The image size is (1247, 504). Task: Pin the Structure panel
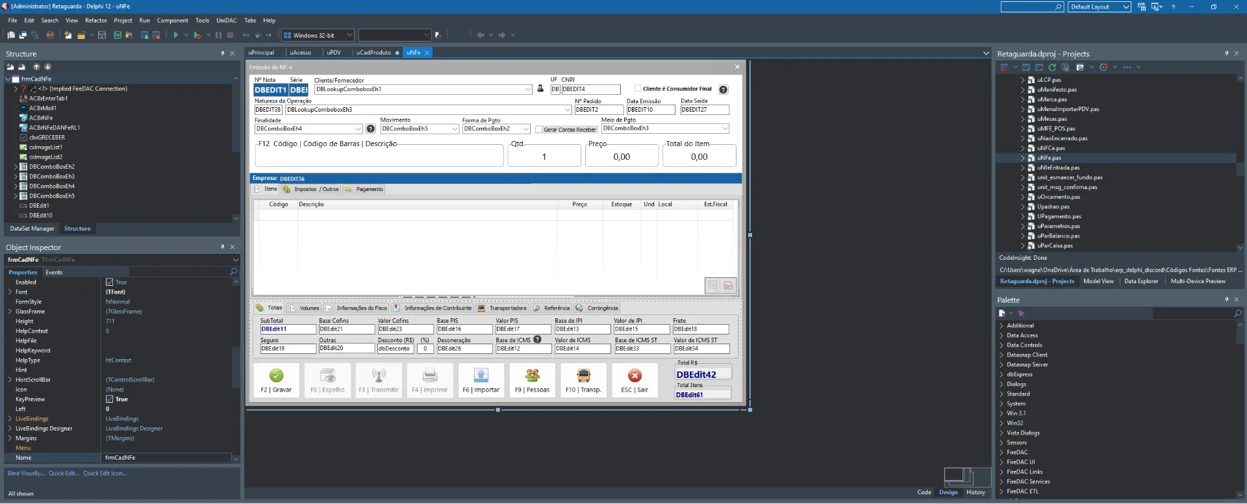tap(222, 53)
